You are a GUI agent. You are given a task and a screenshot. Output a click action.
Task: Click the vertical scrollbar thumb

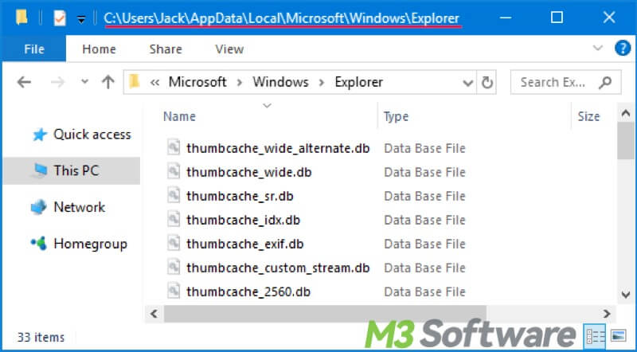pos(626,141)
